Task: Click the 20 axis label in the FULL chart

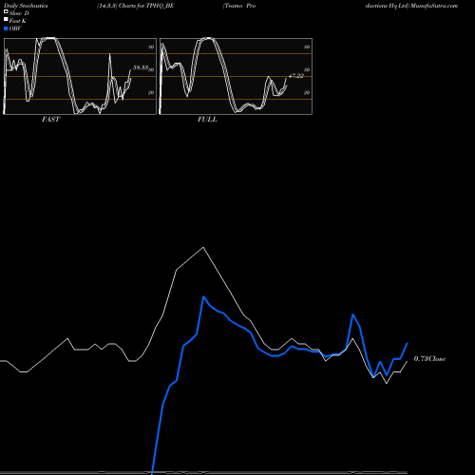Action: (x=307, y=92)
